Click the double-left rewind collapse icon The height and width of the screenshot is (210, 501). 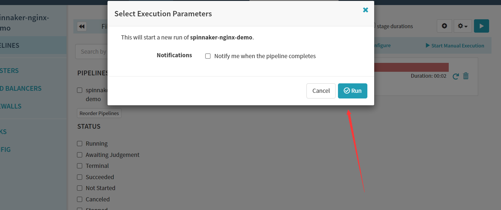[82, 26]
